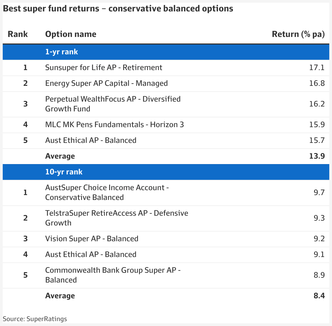Click the 15.9 return value

pyautogui.click(x=317, y=125)
